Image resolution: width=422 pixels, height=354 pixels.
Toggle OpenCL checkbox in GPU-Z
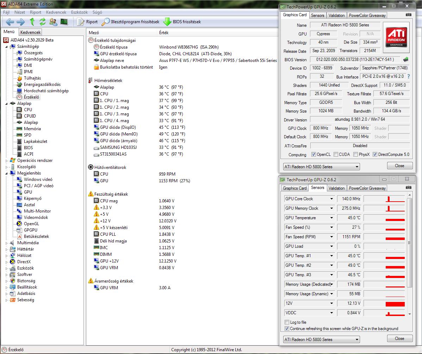coord(314,154)
